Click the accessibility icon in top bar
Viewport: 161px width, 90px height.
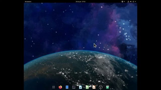coord(122,2)
